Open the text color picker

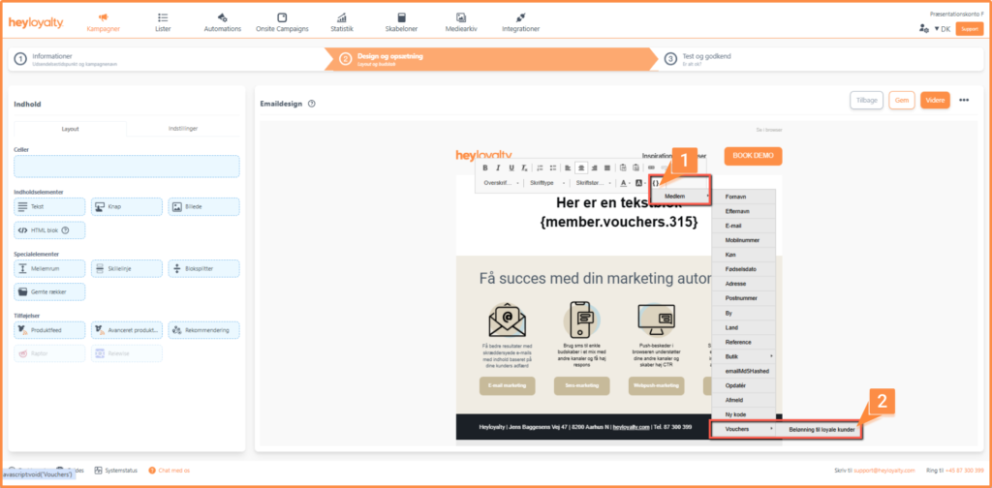625,182
